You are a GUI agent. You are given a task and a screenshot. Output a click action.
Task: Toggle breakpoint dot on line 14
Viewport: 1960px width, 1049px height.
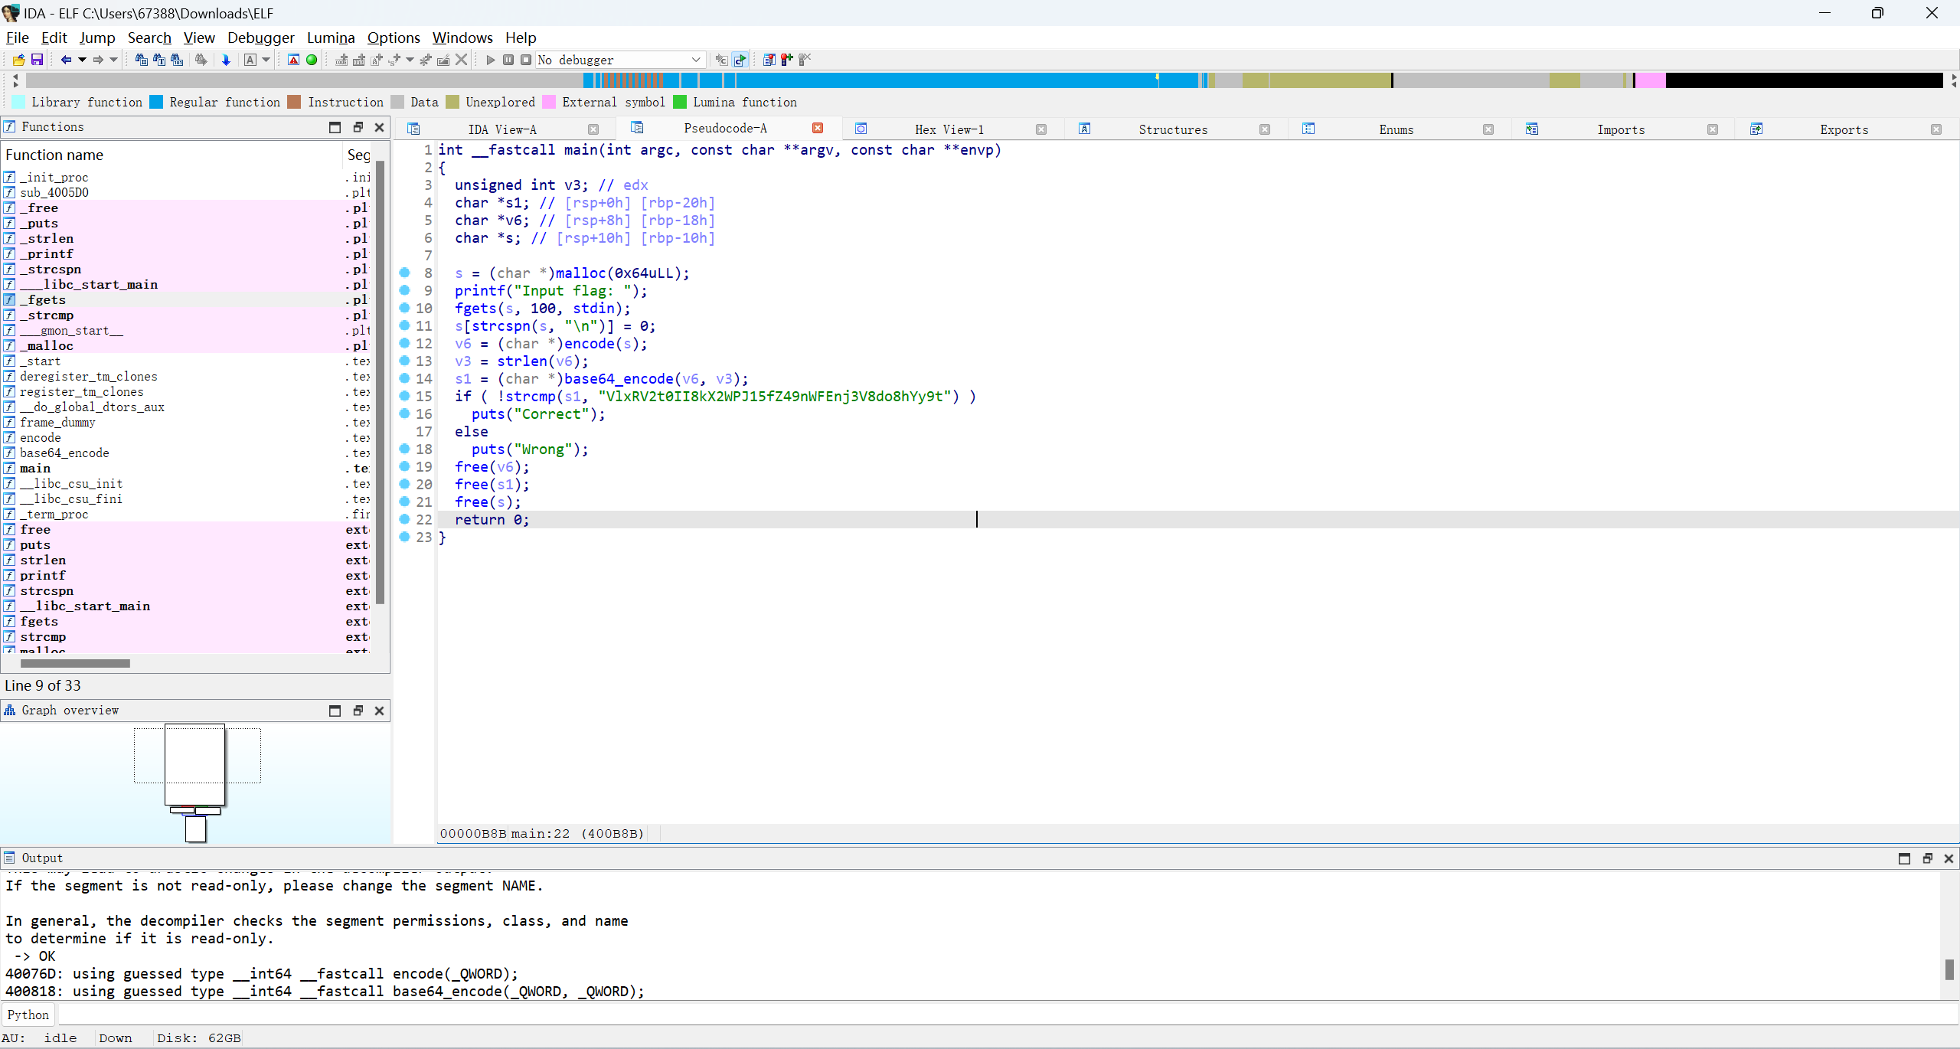(x=405, y=378)
